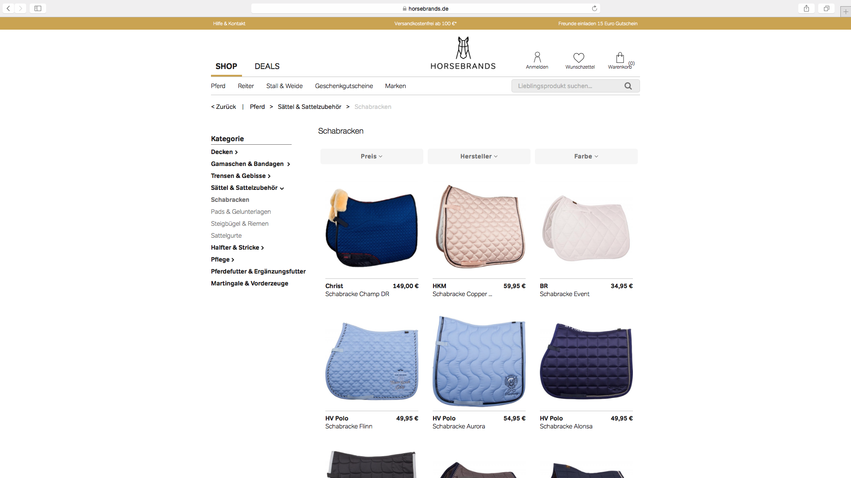Open HV Polo Schabracke Flinn image
The image size is (851, 478).
371,360
